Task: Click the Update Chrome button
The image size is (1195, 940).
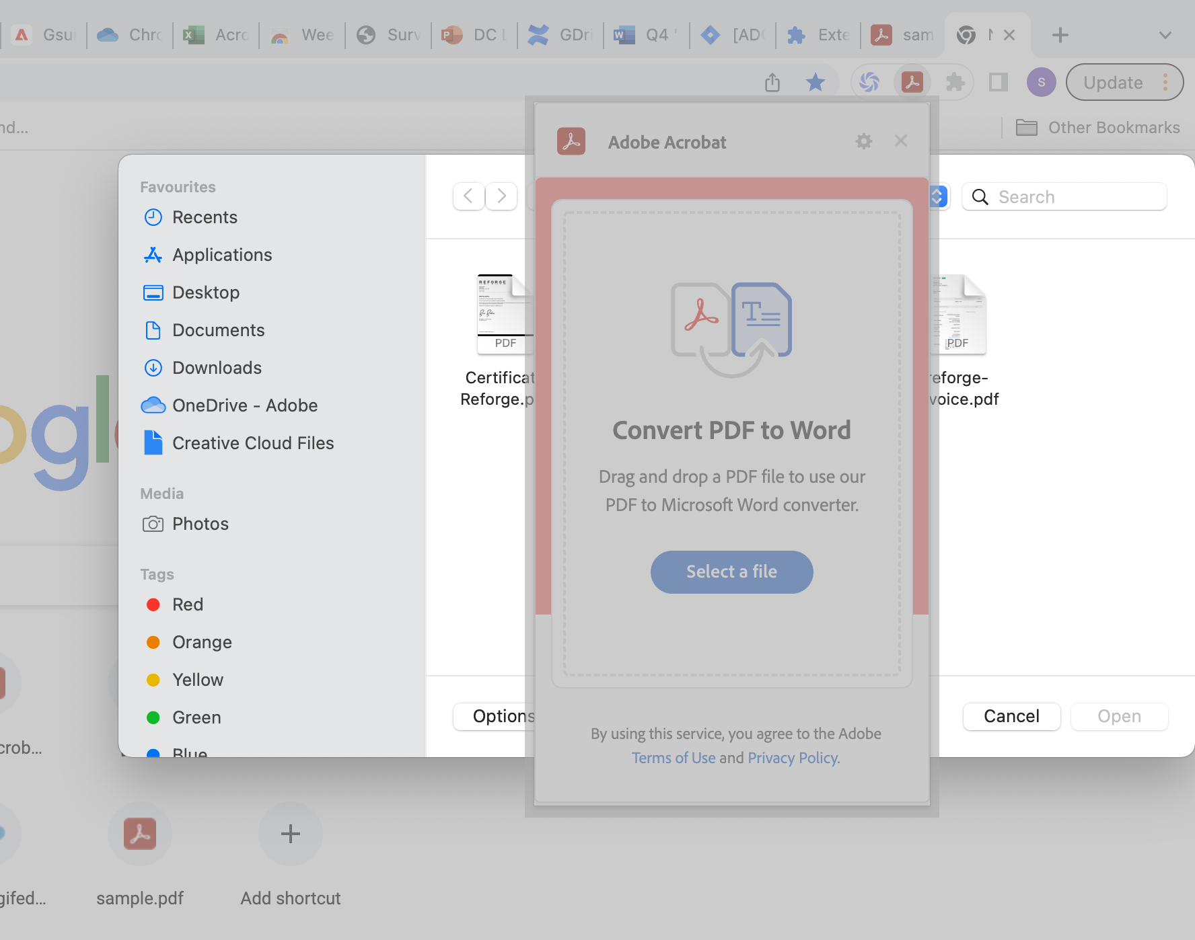Action: [x=1113, y=82]
